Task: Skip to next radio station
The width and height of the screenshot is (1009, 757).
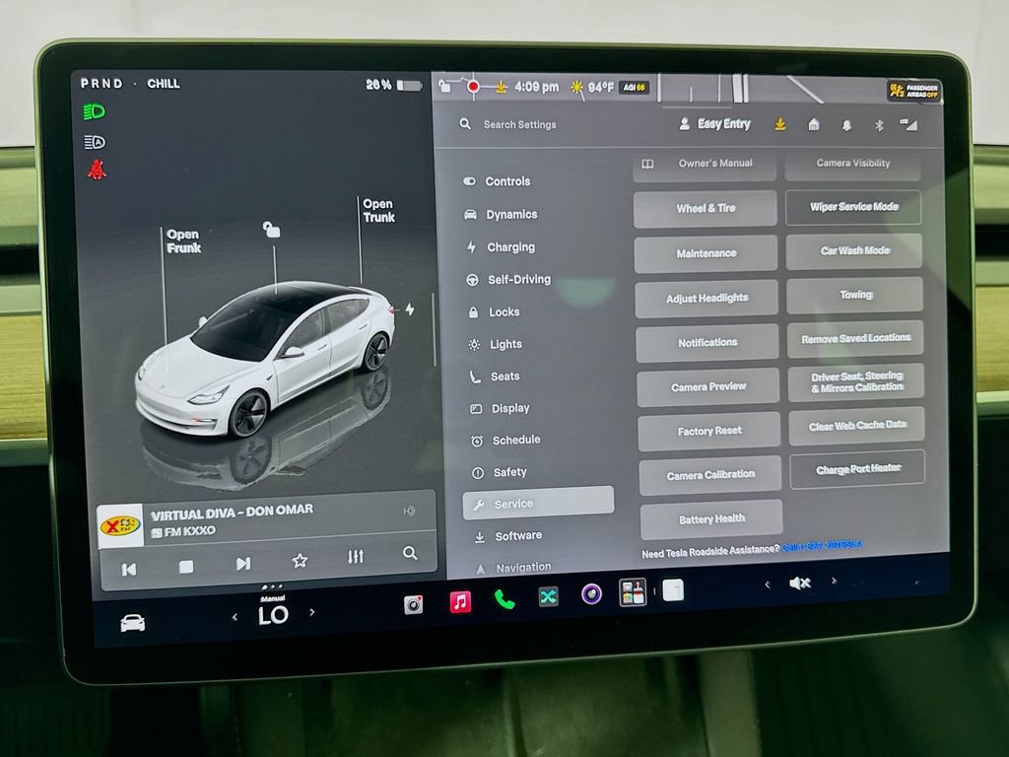Action: (242, 564)
